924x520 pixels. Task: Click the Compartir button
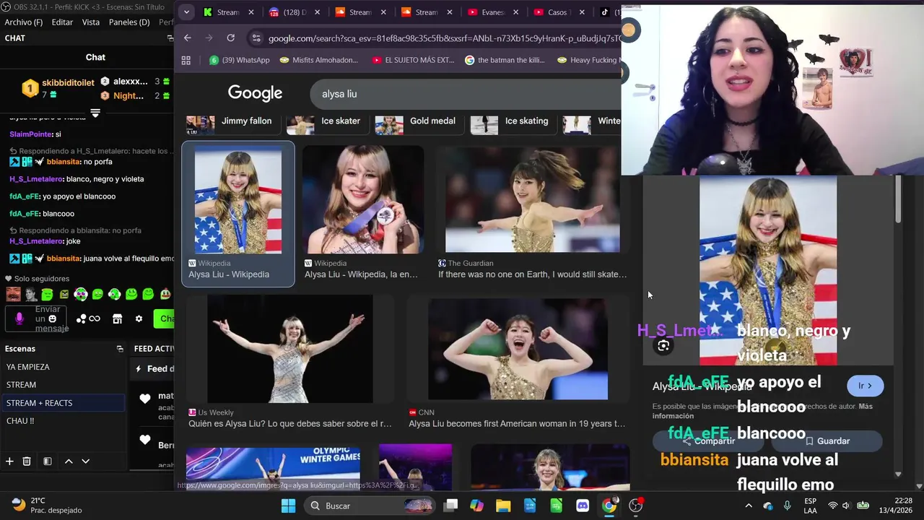click(x=709, y=441)
